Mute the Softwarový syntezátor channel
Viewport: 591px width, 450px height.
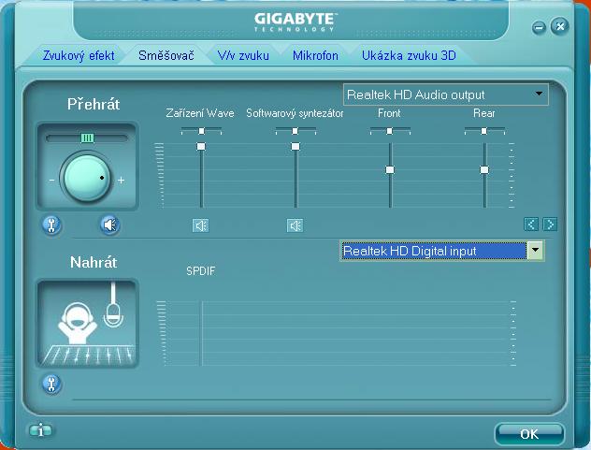click(x=295, y=225)
